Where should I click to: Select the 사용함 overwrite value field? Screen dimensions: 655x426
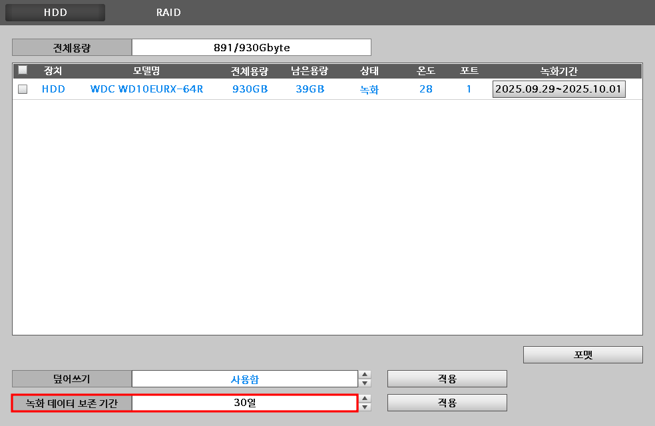tap(245, 379)
